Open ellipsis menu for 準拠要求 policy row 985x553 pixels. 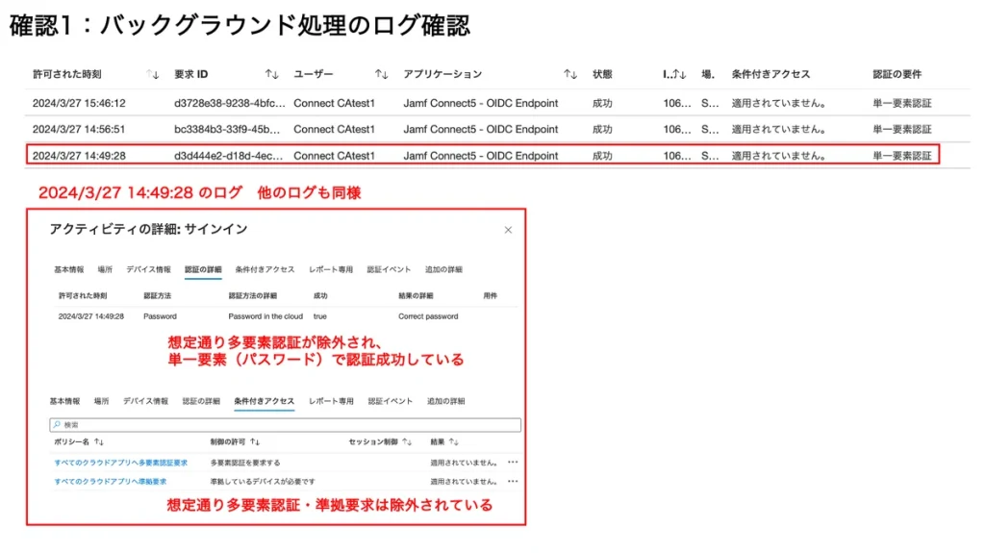tap(513, 481)
